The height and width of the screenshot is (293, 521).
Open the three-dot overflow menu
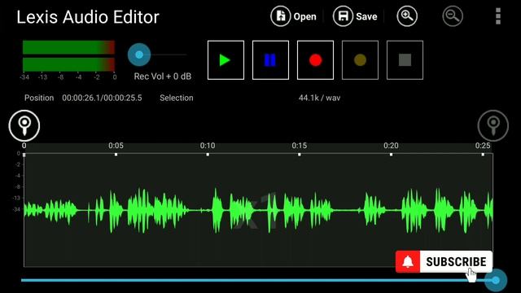[497, 16]
